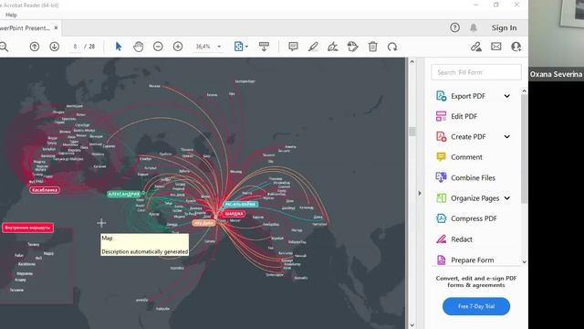
Task: Rotate the page clockwise
Action: (392, 47)
